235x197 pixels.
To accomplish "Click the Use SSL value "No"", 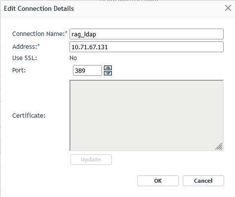I will (73, 58).
